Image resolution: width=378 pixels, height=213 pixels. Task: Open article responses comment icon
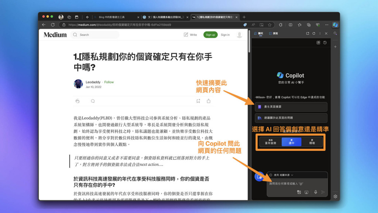(93, 101)
